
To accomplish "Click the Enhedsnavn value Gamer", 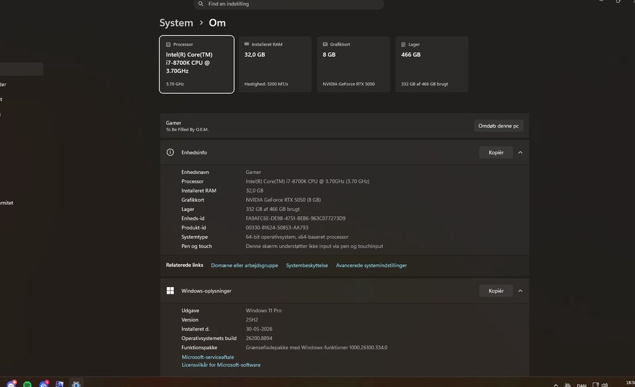I will (x=253, y=172).
